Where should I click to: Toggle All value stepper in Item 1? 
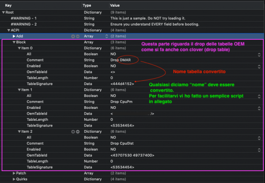click(259, 96)
